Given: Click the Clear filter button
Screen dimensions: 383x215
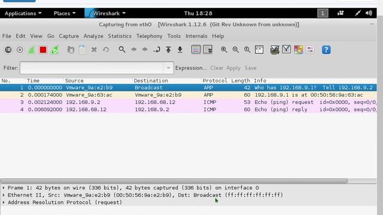Looking at the screenshot, I should (217, 68).
